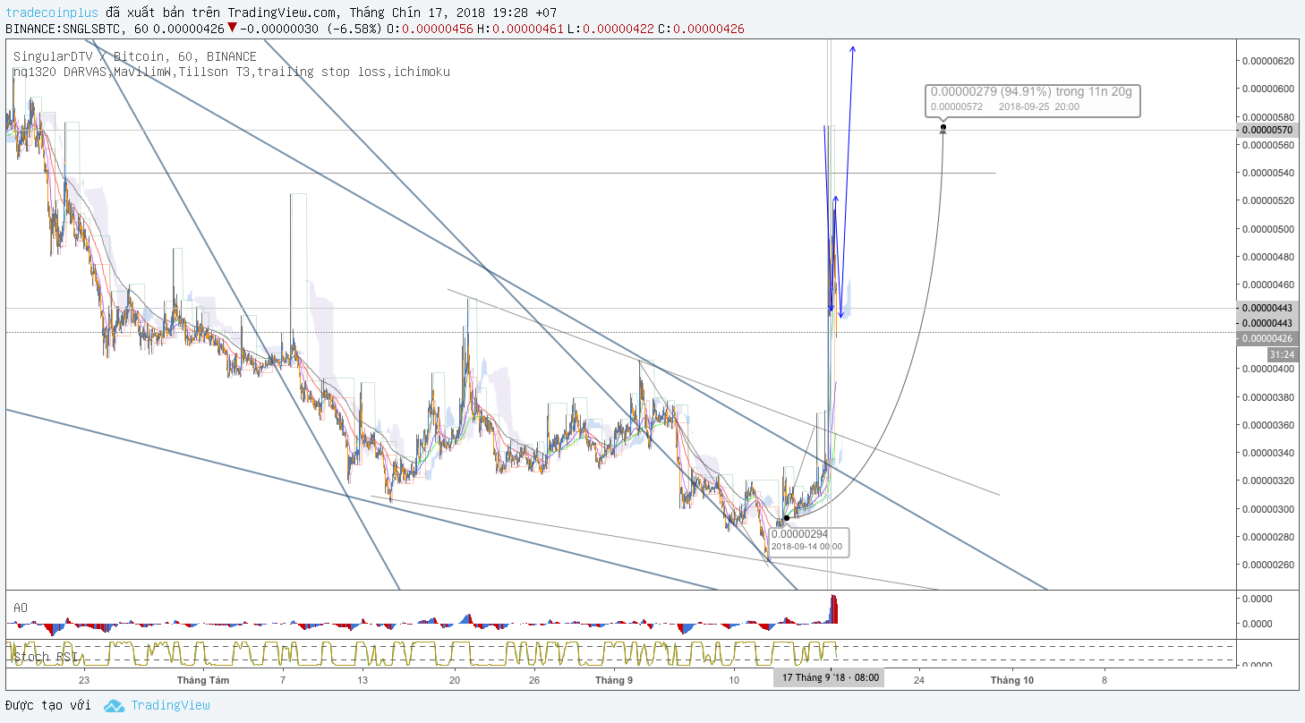Click the 0.00000600 price axis label
This screenshot has height=723, width=1305.
coord(1269,89)
